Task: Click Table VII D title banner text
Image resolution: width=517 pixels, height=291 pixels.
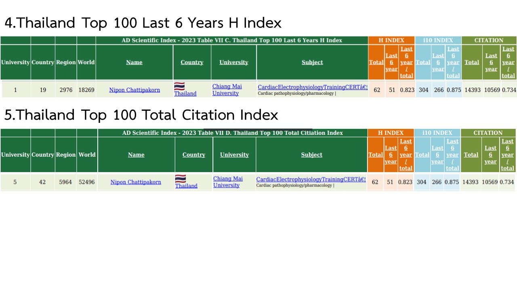Action: 233,133
